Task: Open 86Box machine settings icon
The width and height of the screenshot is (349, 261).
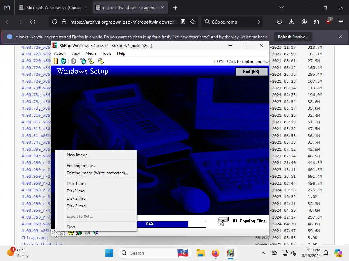Action: pyautogui.click(x=101, y=61)
